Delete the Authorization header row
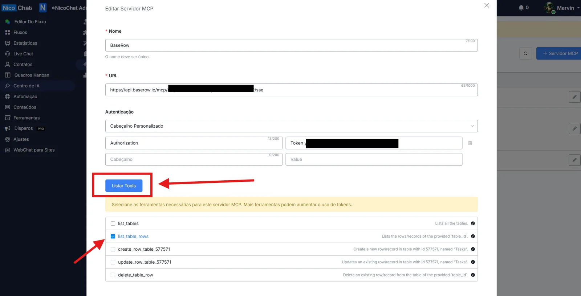Image resolution: width=581 pixels, height=296 pixels. 470,143
